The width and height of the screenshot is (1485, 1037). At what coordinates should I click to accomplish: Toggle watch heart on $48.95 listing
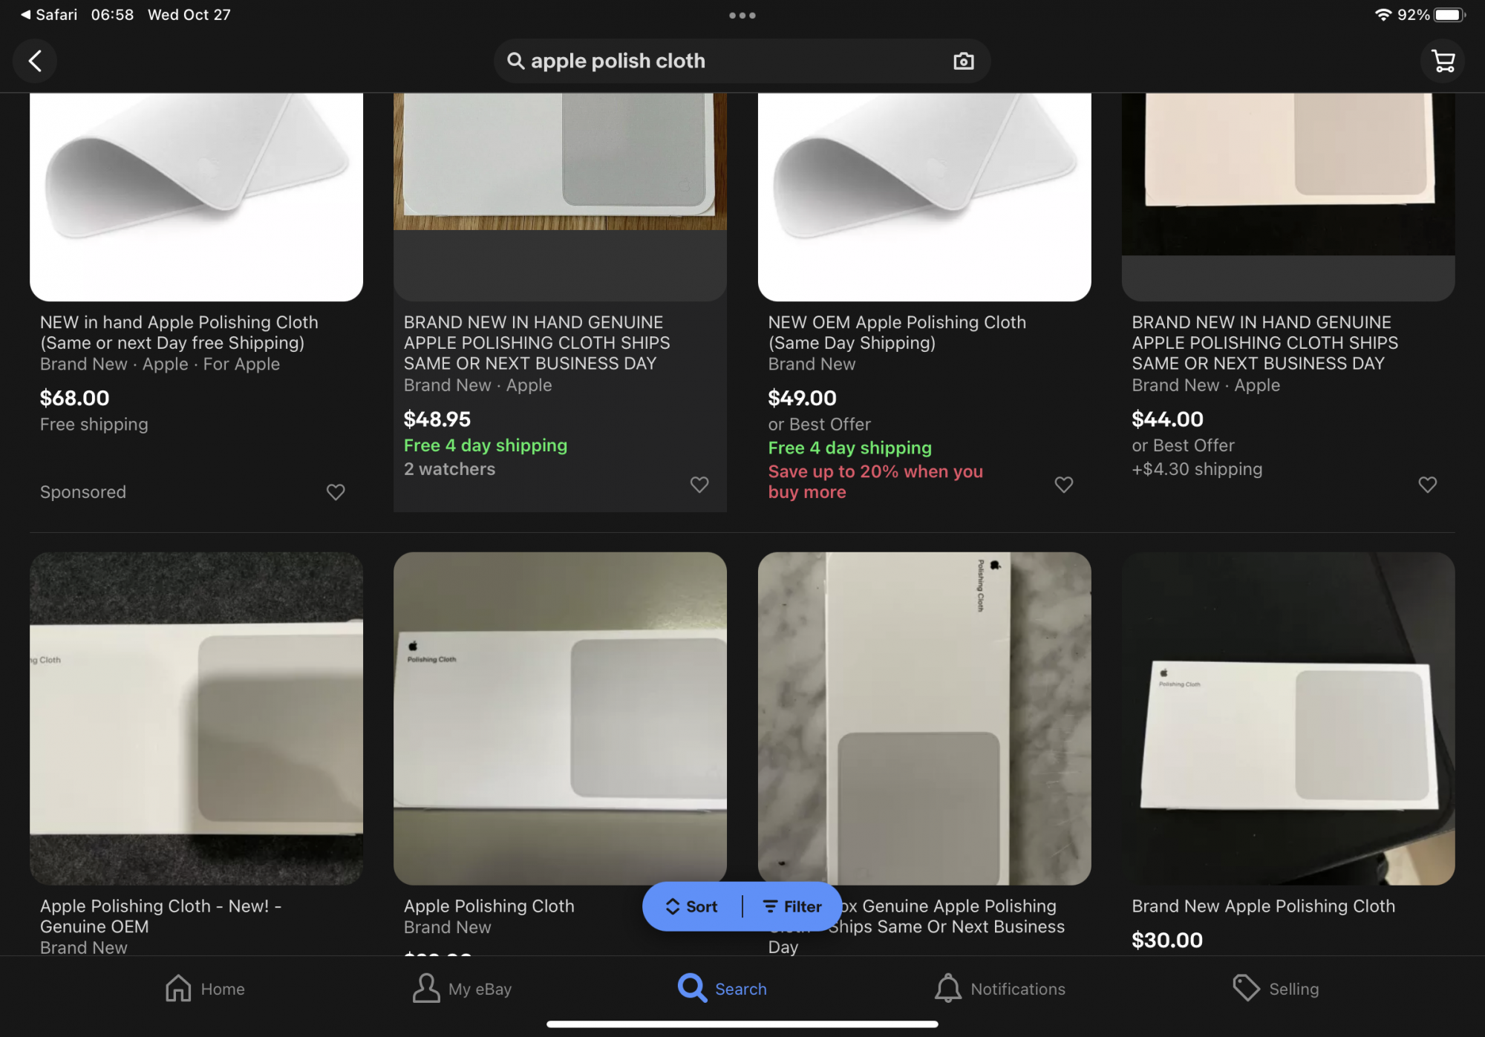[699, 484]
